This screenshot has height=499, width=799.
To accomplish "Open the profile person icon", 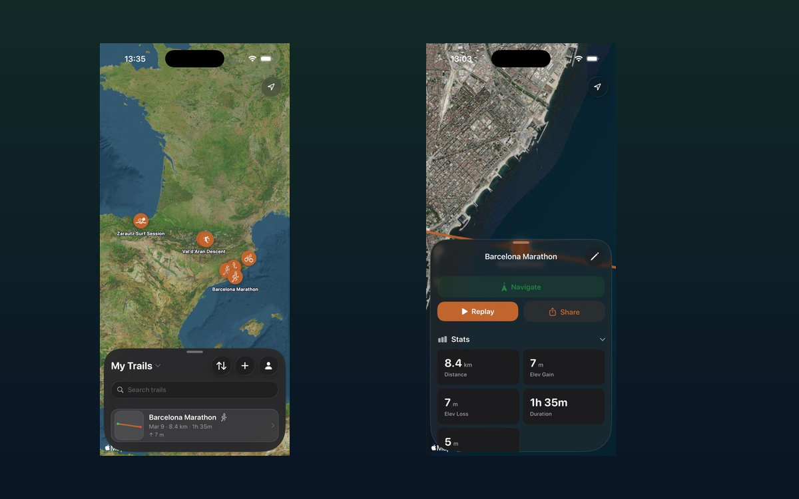I will point(268,366).
